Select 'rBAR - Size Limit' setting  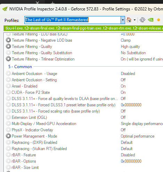(x=25, y=167)
